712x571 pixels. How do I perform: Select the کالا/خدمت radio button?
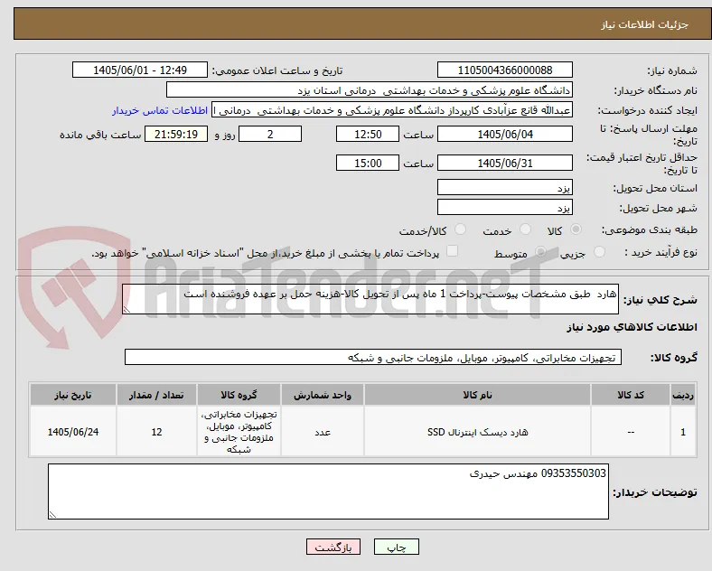461,229
